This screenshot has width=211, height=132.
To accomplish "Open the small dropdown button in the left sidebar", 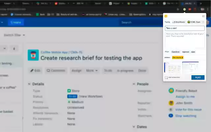I will point(4,49).
